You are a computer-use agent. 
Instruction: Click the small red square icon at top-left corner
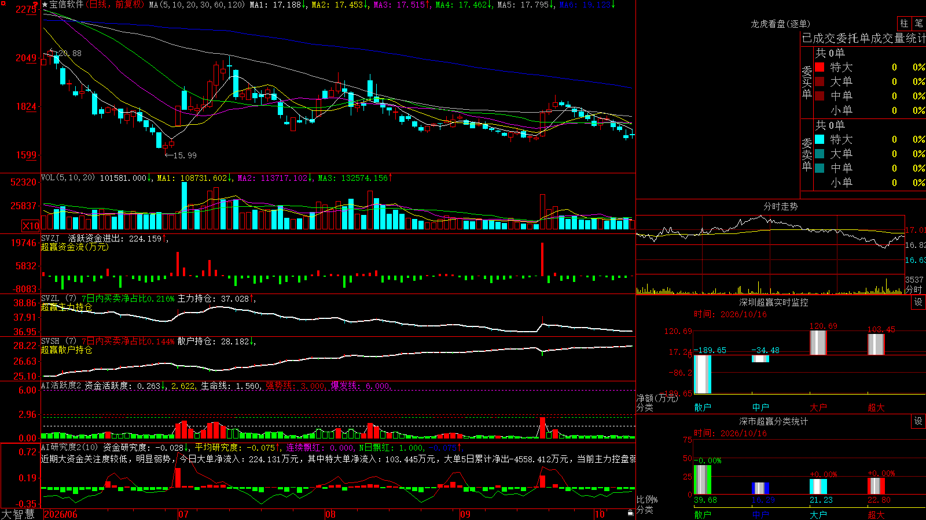(x=3, y=3)
